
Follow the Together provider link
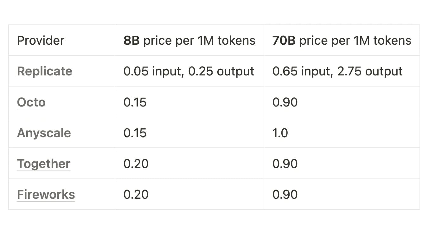pyautogui.click(x=43, y=164)
